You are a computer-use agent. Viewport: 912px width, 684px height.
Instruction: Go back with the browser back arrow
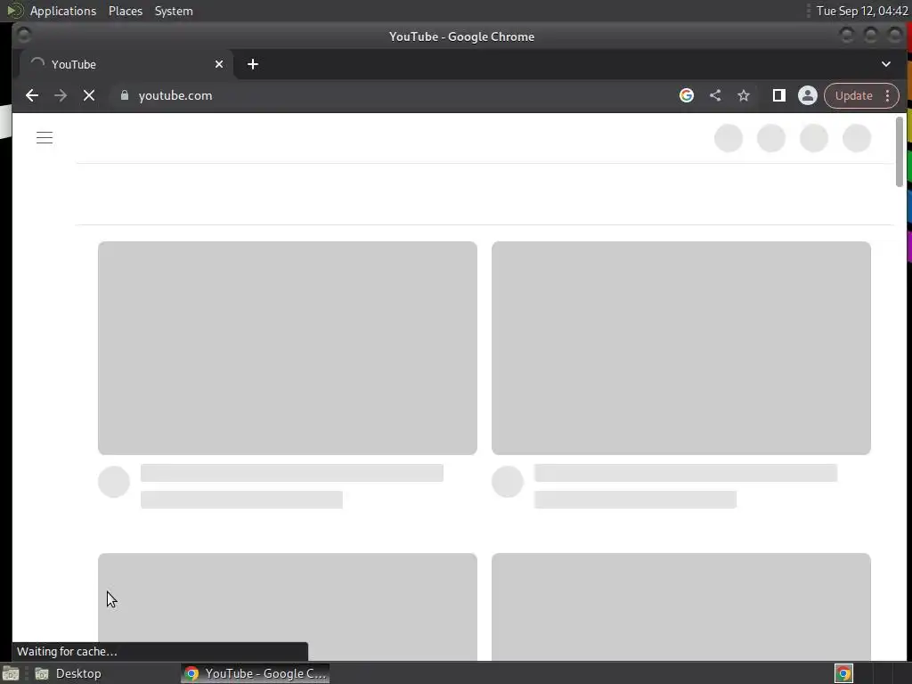(32, 95)
